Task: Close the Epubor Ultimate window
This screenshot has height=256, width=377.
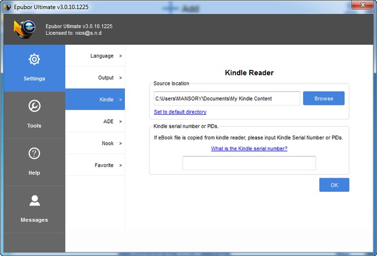Action: [x=360, y=5]
